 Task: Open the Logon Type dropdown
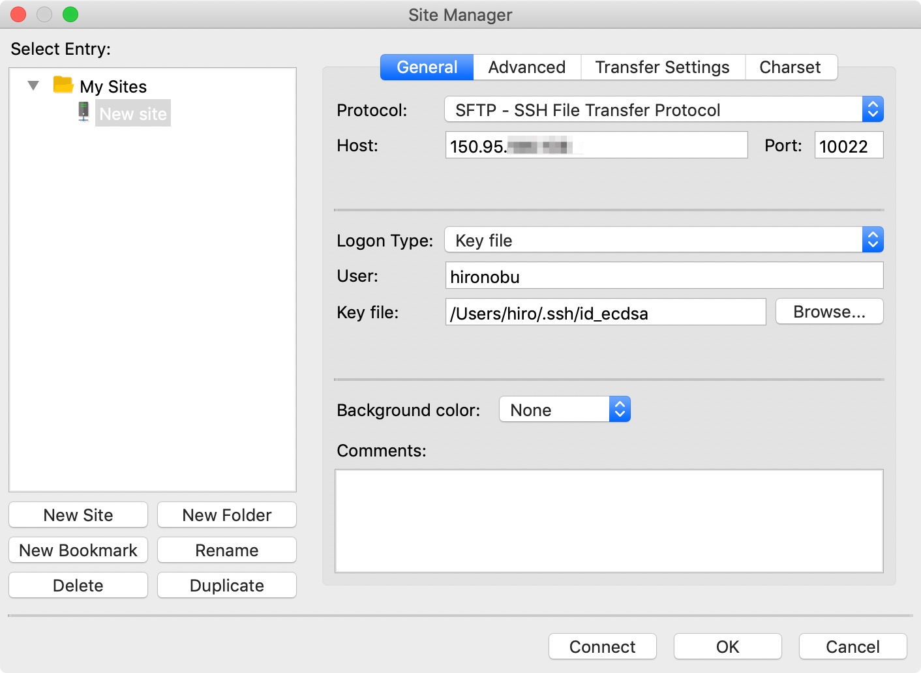(x=663, y=240)
